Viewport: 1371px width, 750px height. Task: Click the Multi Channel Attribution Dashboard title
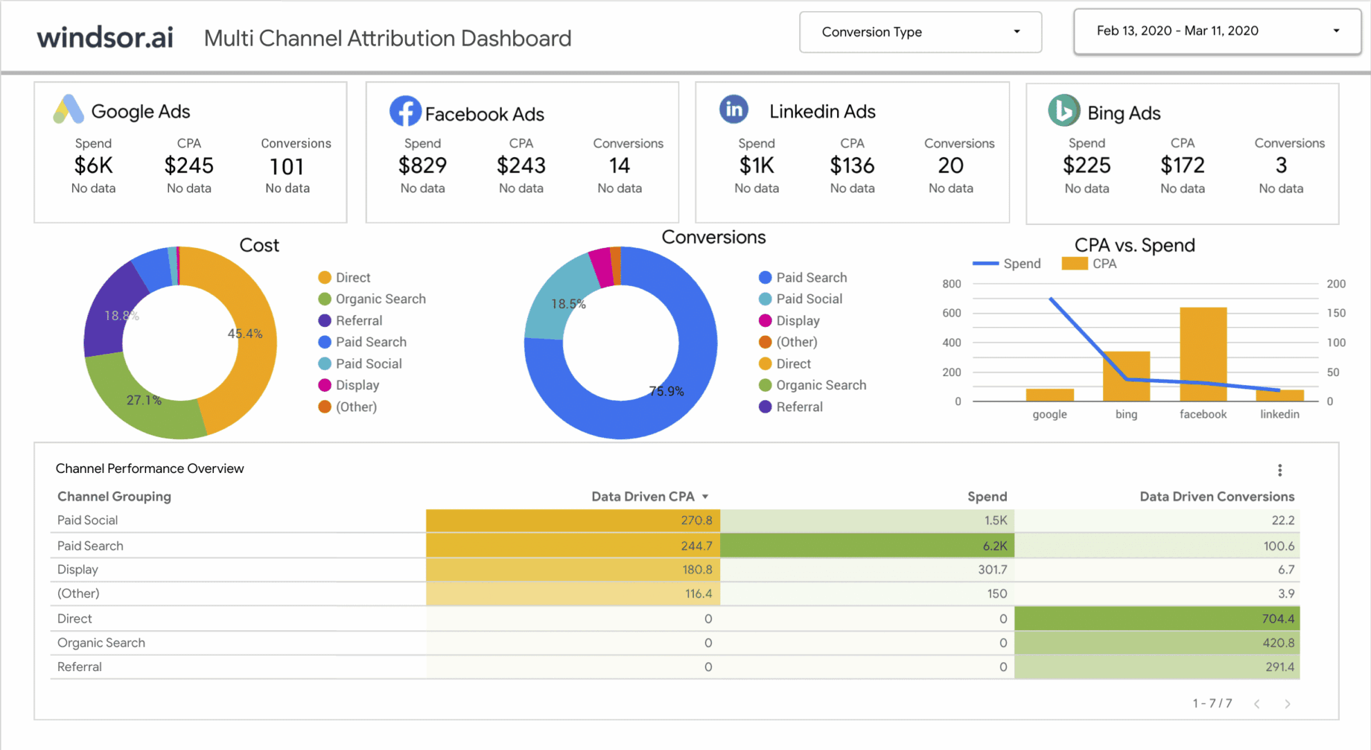point(387,38)
